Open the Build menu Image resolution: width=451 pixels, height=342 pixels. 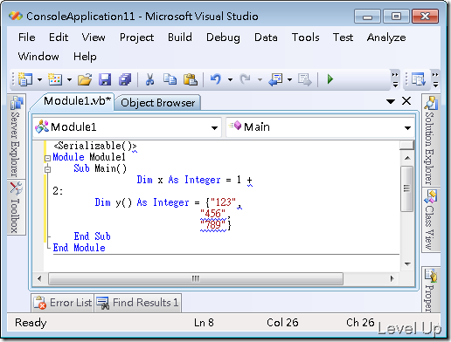(180, 38)
